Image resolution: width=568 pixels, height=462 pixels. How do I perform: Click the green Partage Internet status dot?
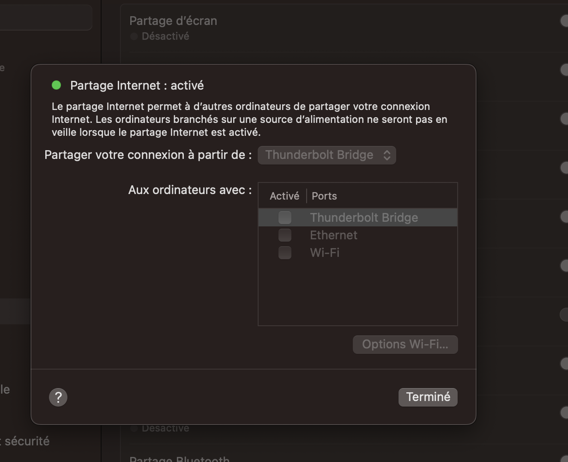point(56,85)
